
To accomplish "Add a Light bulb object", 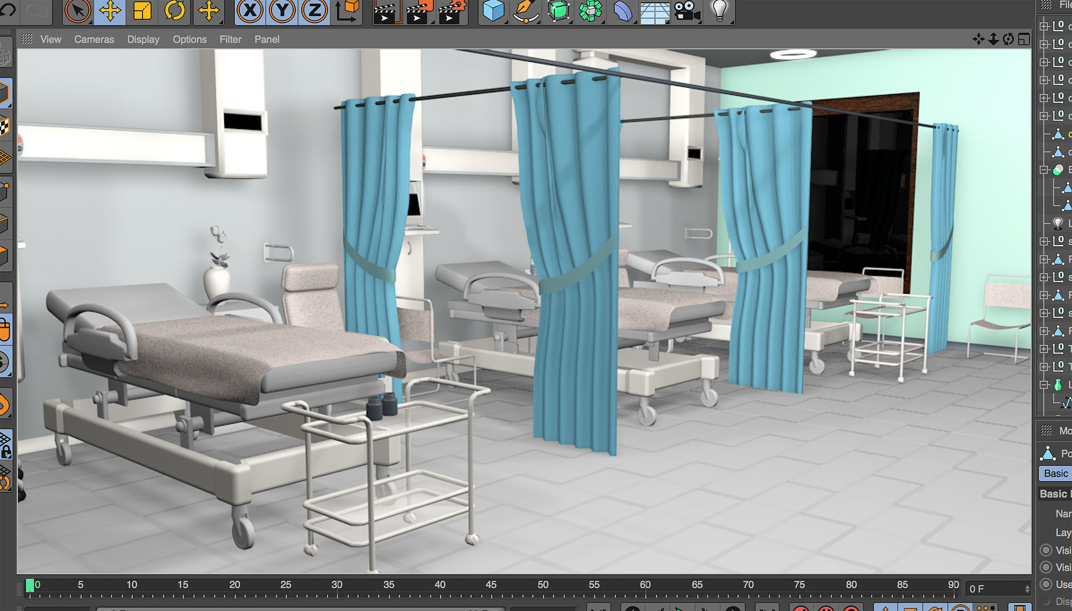I will [x=720, y=11].
